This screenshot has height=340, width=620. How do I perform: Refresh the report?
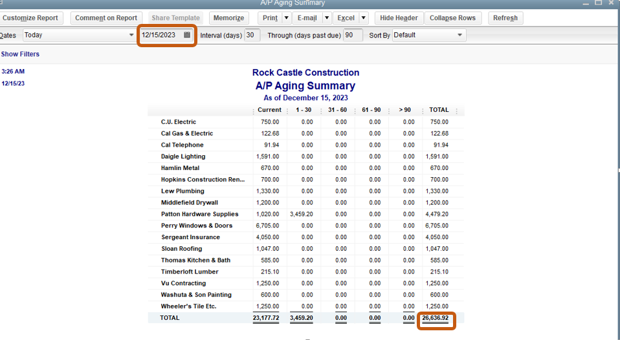point(505,18)
